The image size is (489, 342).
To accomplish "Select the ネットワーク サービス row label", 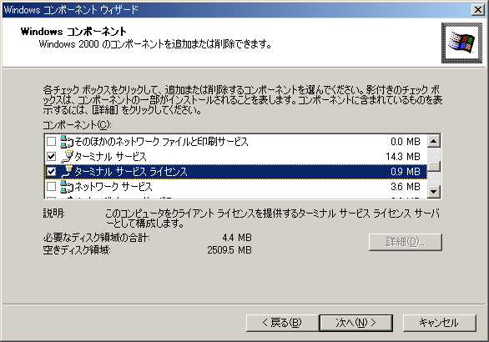I will (113, 187).
